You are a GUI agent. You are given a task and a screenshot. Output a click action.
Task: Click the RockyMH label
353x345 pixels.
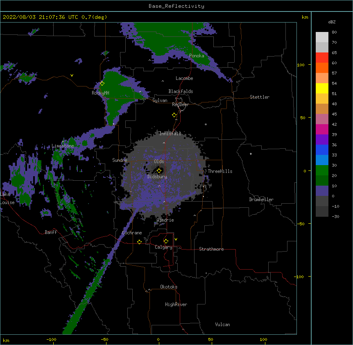100,93
